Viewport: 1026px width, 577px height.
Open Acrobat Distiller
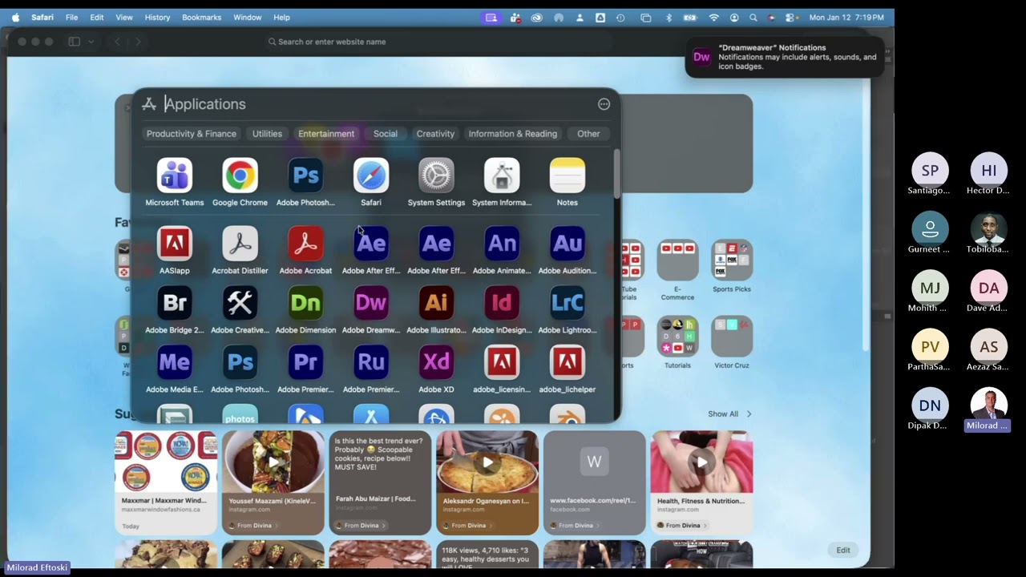240,244
